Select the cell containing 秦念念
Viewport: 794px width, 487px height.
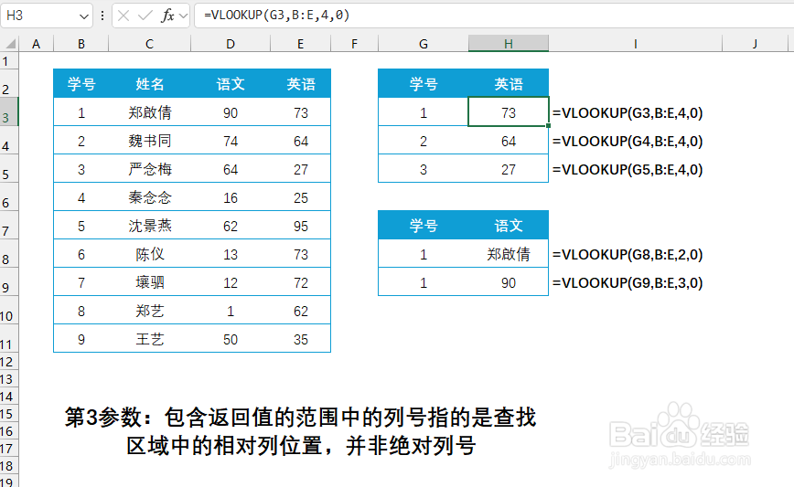tap(149, 197)
